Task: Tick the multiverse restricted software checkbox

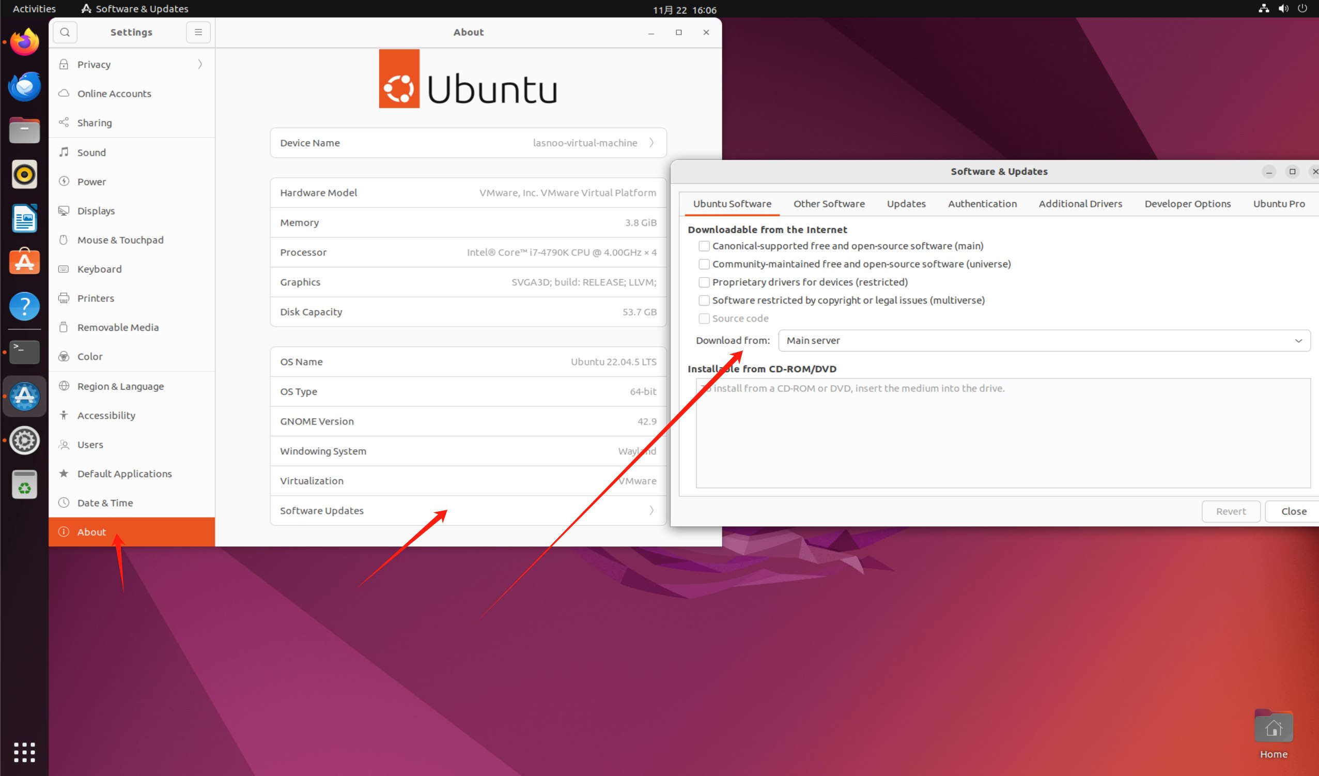Action: tap(704, 300)
